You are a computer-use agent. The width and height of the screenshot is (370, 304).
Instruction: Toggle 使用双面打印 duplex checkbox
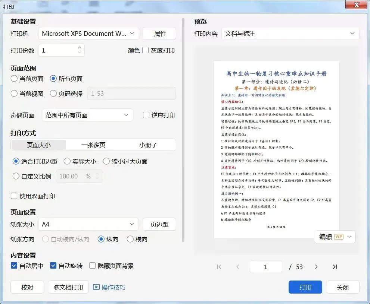click(x=14, y=196)
